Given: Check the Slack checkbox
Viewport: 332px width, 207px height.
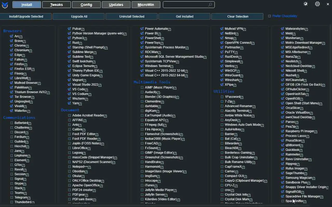Looking at the screenshot, I should (x=12, y=188).
